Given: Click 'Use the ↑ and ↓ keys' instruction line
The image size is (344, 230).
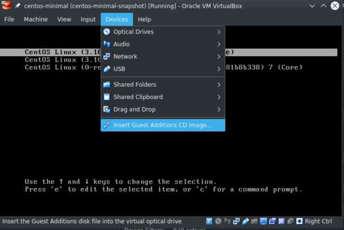Looking at the screenshot, I should tap(121, 182).
